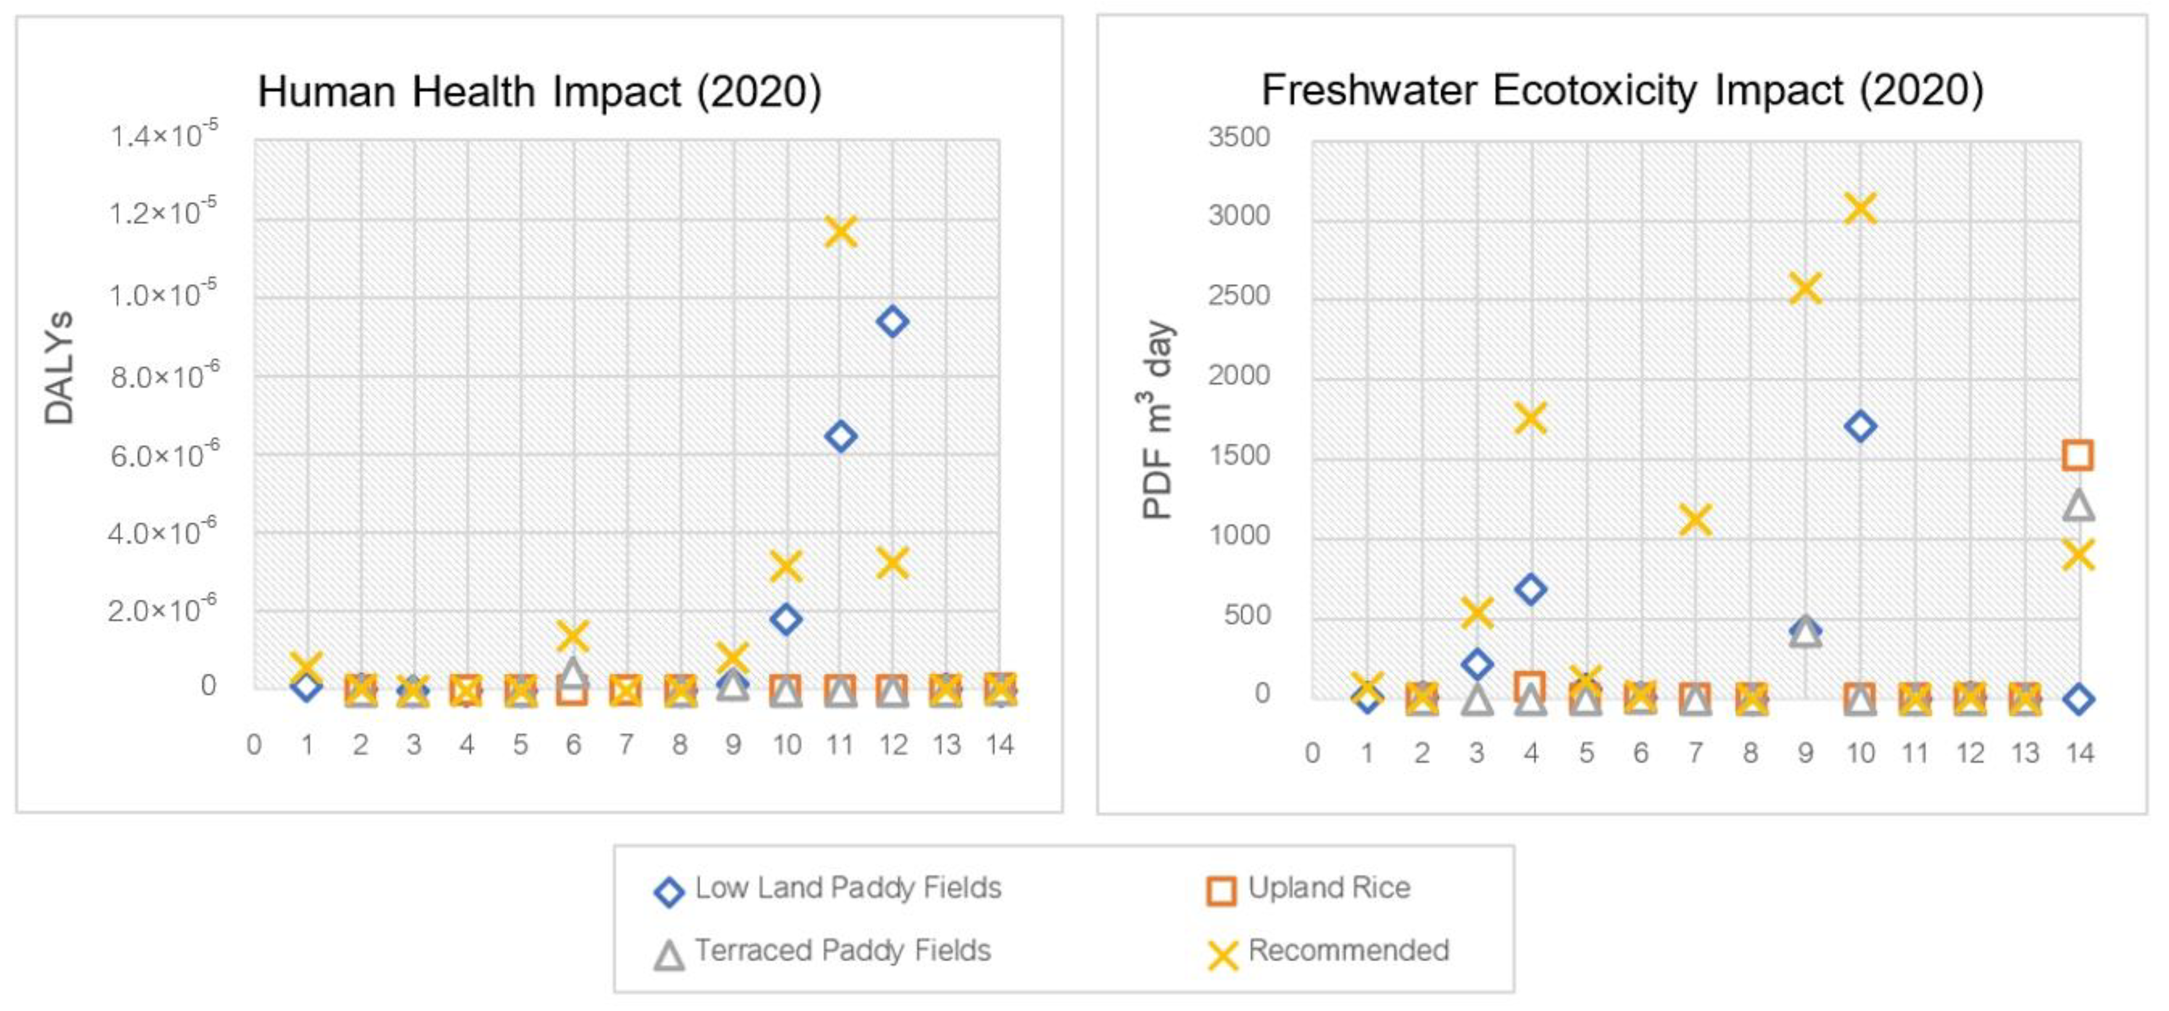Click the Low Land Paddy Fields legend label

click(x=848, y=888)
